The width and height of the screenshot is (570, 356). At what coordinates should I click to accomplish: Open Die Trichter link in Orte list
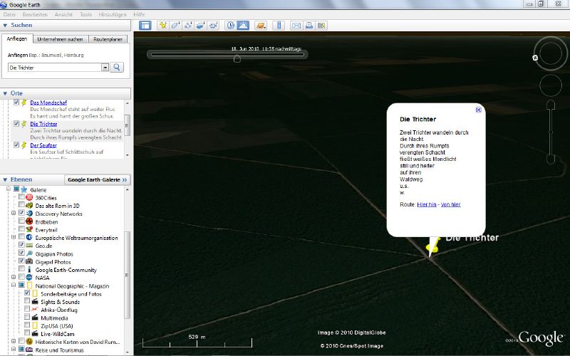[43, 124]
